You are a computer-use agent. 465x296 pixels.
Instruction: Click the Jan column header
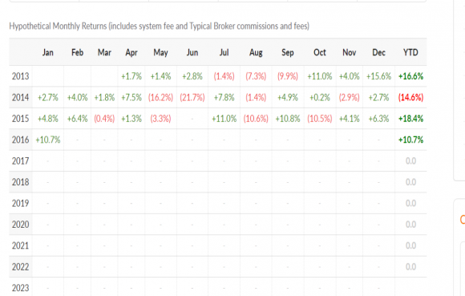click(x=48, y=52)
